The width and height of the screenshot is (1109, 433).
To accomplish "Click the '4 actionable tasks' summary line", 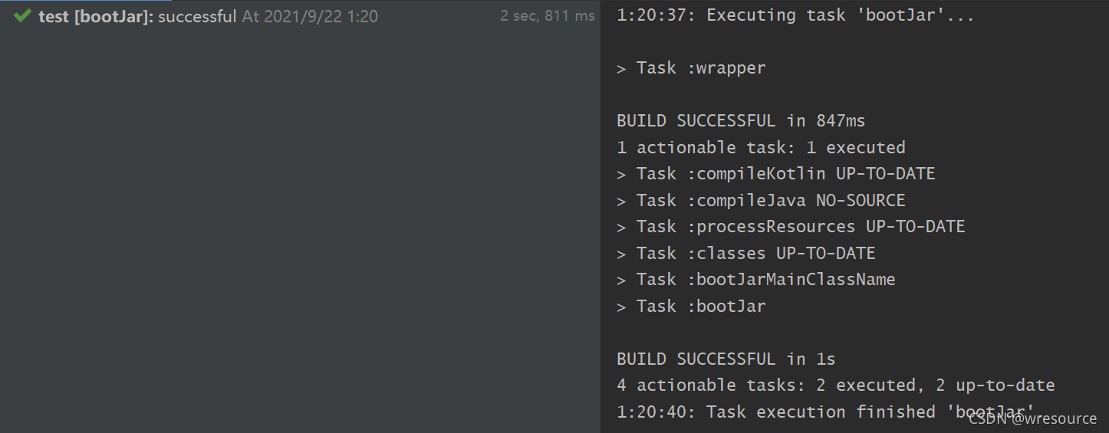I will coord(835,385).
